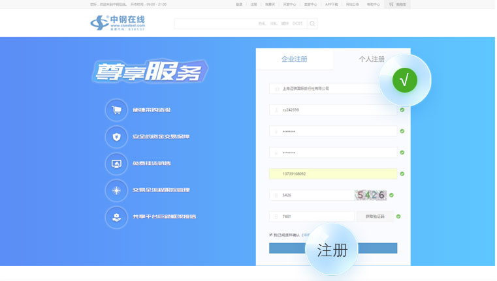Select the 个人注册 tab
The width and height of the screenshot is (497, 281).
[371, 59]
